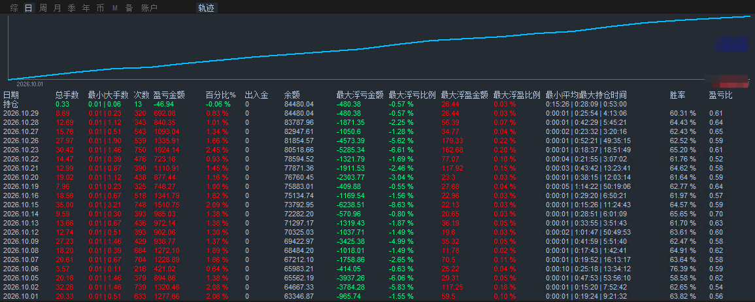Screen dimensions: 755x302
Task: Click the 出入金 column header
Action: (257, 95)
